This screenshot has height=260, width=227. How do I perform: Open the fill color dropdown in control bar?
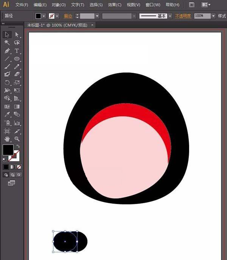(x=44, y=16)
